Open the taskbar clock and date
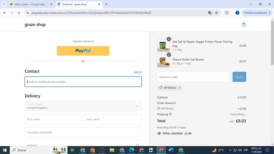The height and width of the screenshot is (154, 274). coord(256,150)
